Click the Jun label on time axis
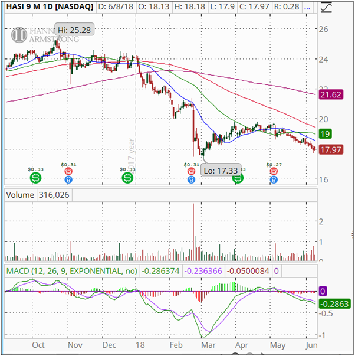 coord(311,345)
